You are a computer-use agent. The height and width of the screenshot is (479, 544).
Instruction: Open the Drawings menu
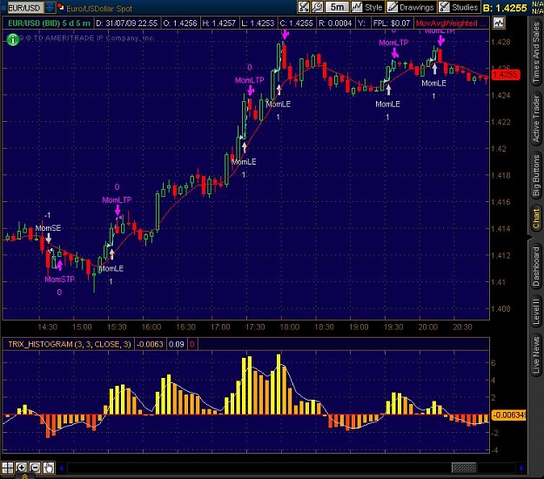[x=411, y=7]
